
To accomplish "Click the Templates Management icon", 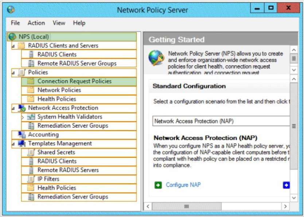I will tap(22, 143).
